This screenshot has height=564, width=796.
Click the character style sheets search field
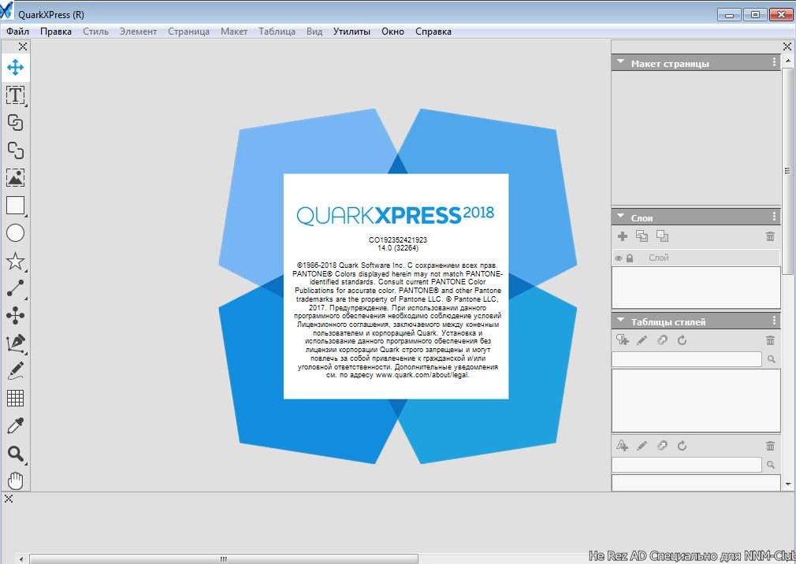pos(686,465)
